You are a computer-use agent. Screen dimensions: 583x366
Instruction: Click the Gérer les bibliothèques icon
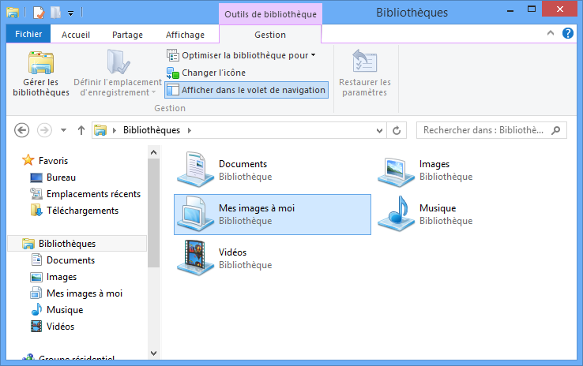point(41,62)
